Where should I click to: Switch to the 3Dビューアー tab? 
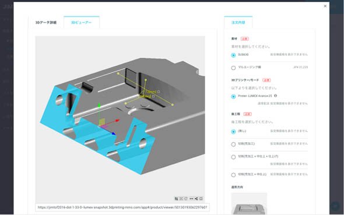pos(82,22)
